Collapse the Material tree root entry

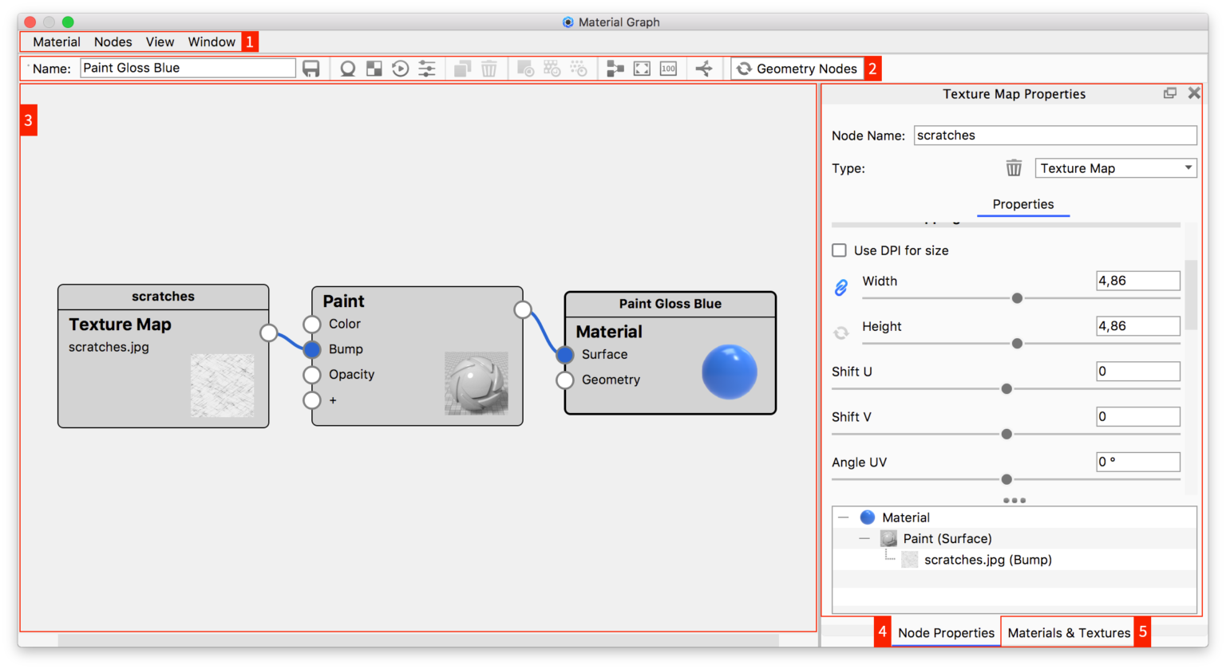tap(844, 517)
